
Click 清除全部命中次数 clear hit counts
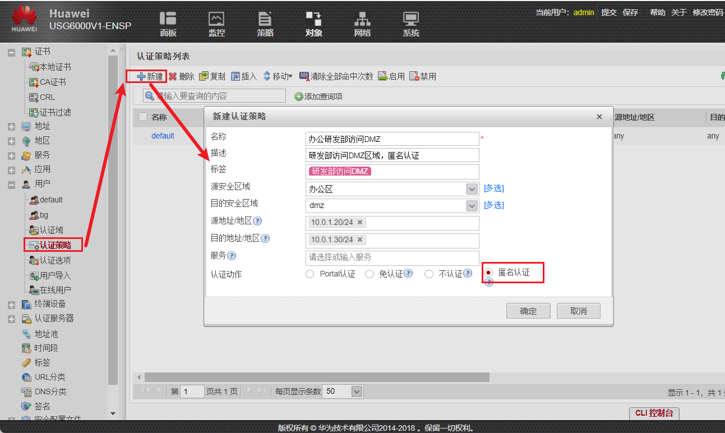[336, 76]
